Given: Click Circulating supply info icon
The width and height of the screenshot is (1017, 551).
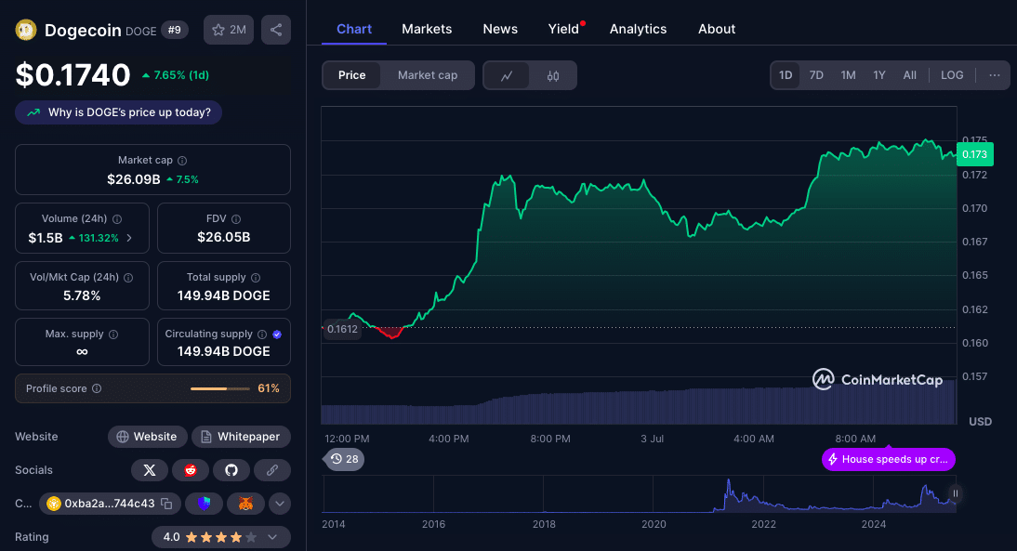Looking at the screenshot, I should coord(262,335).
